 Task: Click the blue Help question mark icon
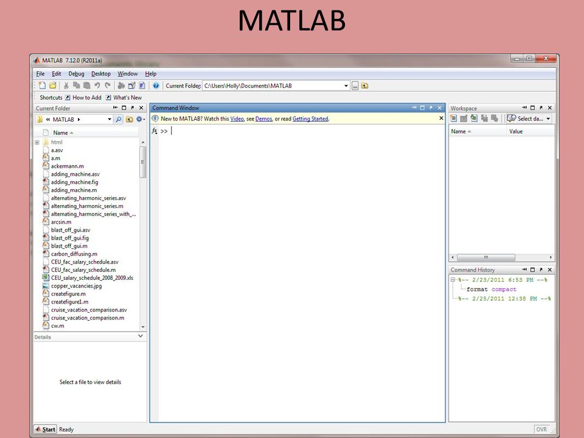point(156,86)
